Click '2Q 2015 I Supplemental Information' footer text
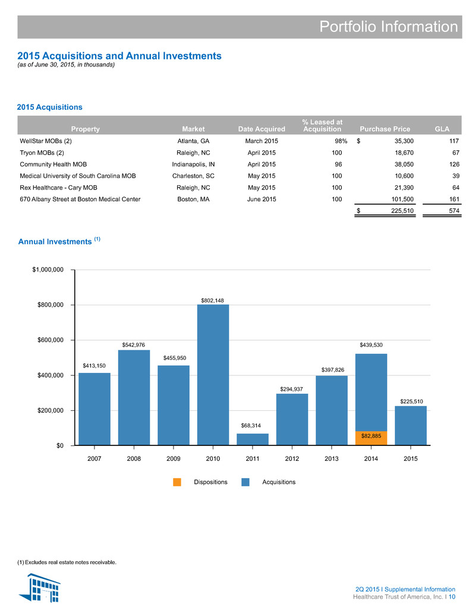This screenshot has width=475, height=614. click(x=405, y=589)
